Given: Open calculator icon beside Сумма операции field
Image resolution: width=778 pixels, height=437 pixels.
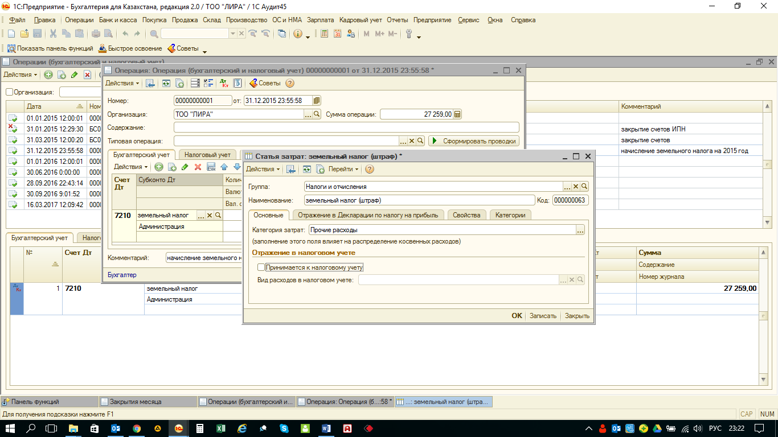Looking at the screenshot, I should point(457,114).
